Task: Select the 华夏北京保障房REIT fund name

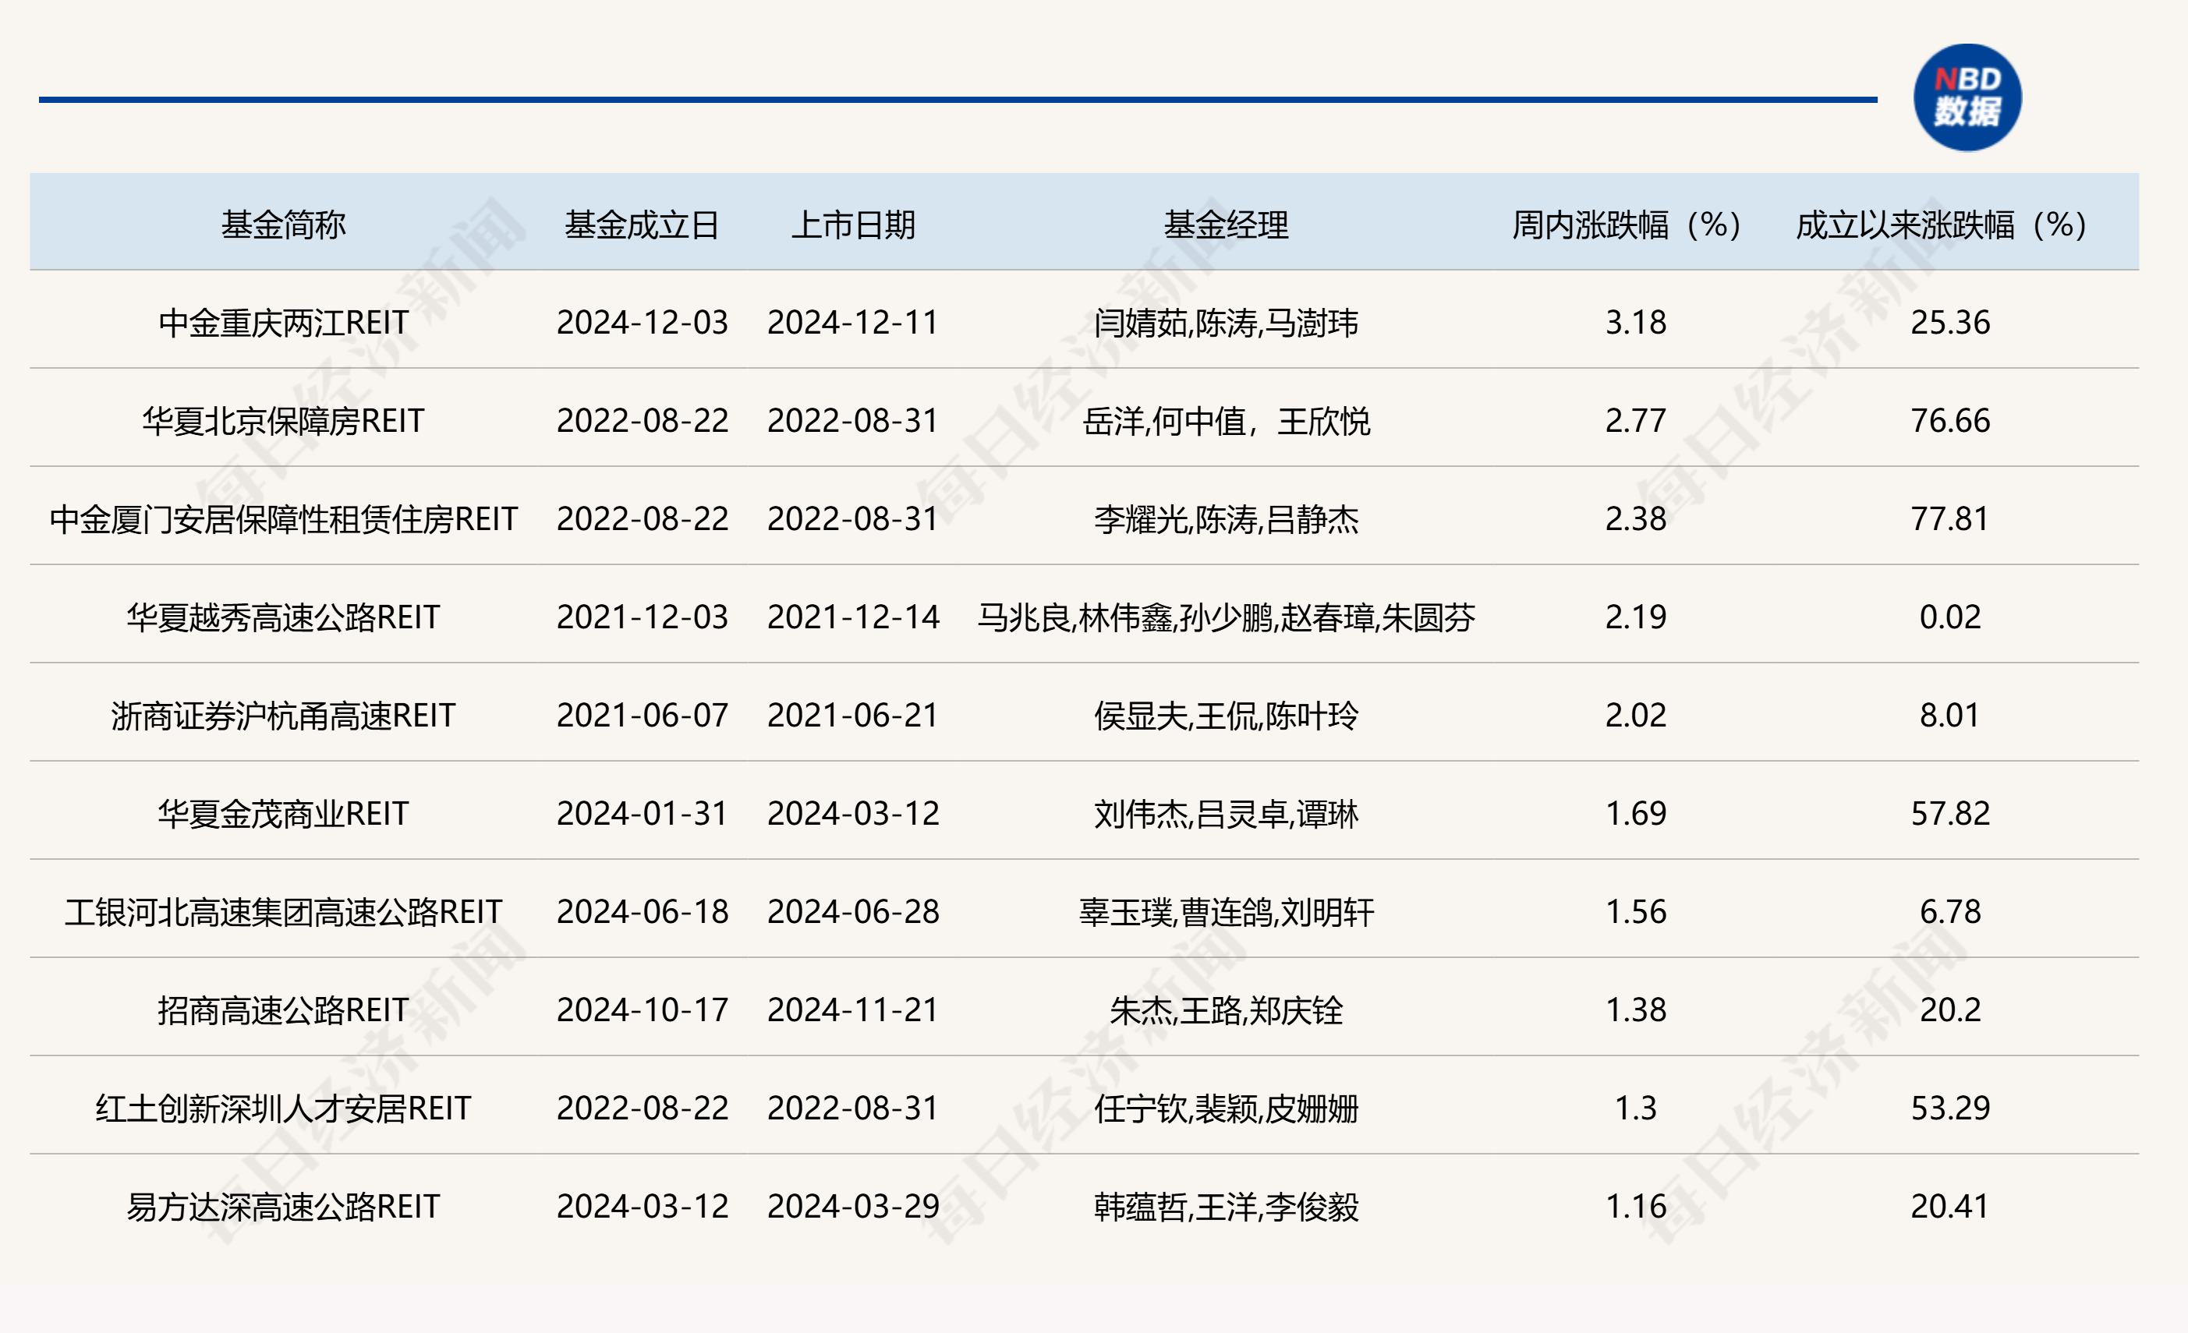Action: click(x=282, y=421)
